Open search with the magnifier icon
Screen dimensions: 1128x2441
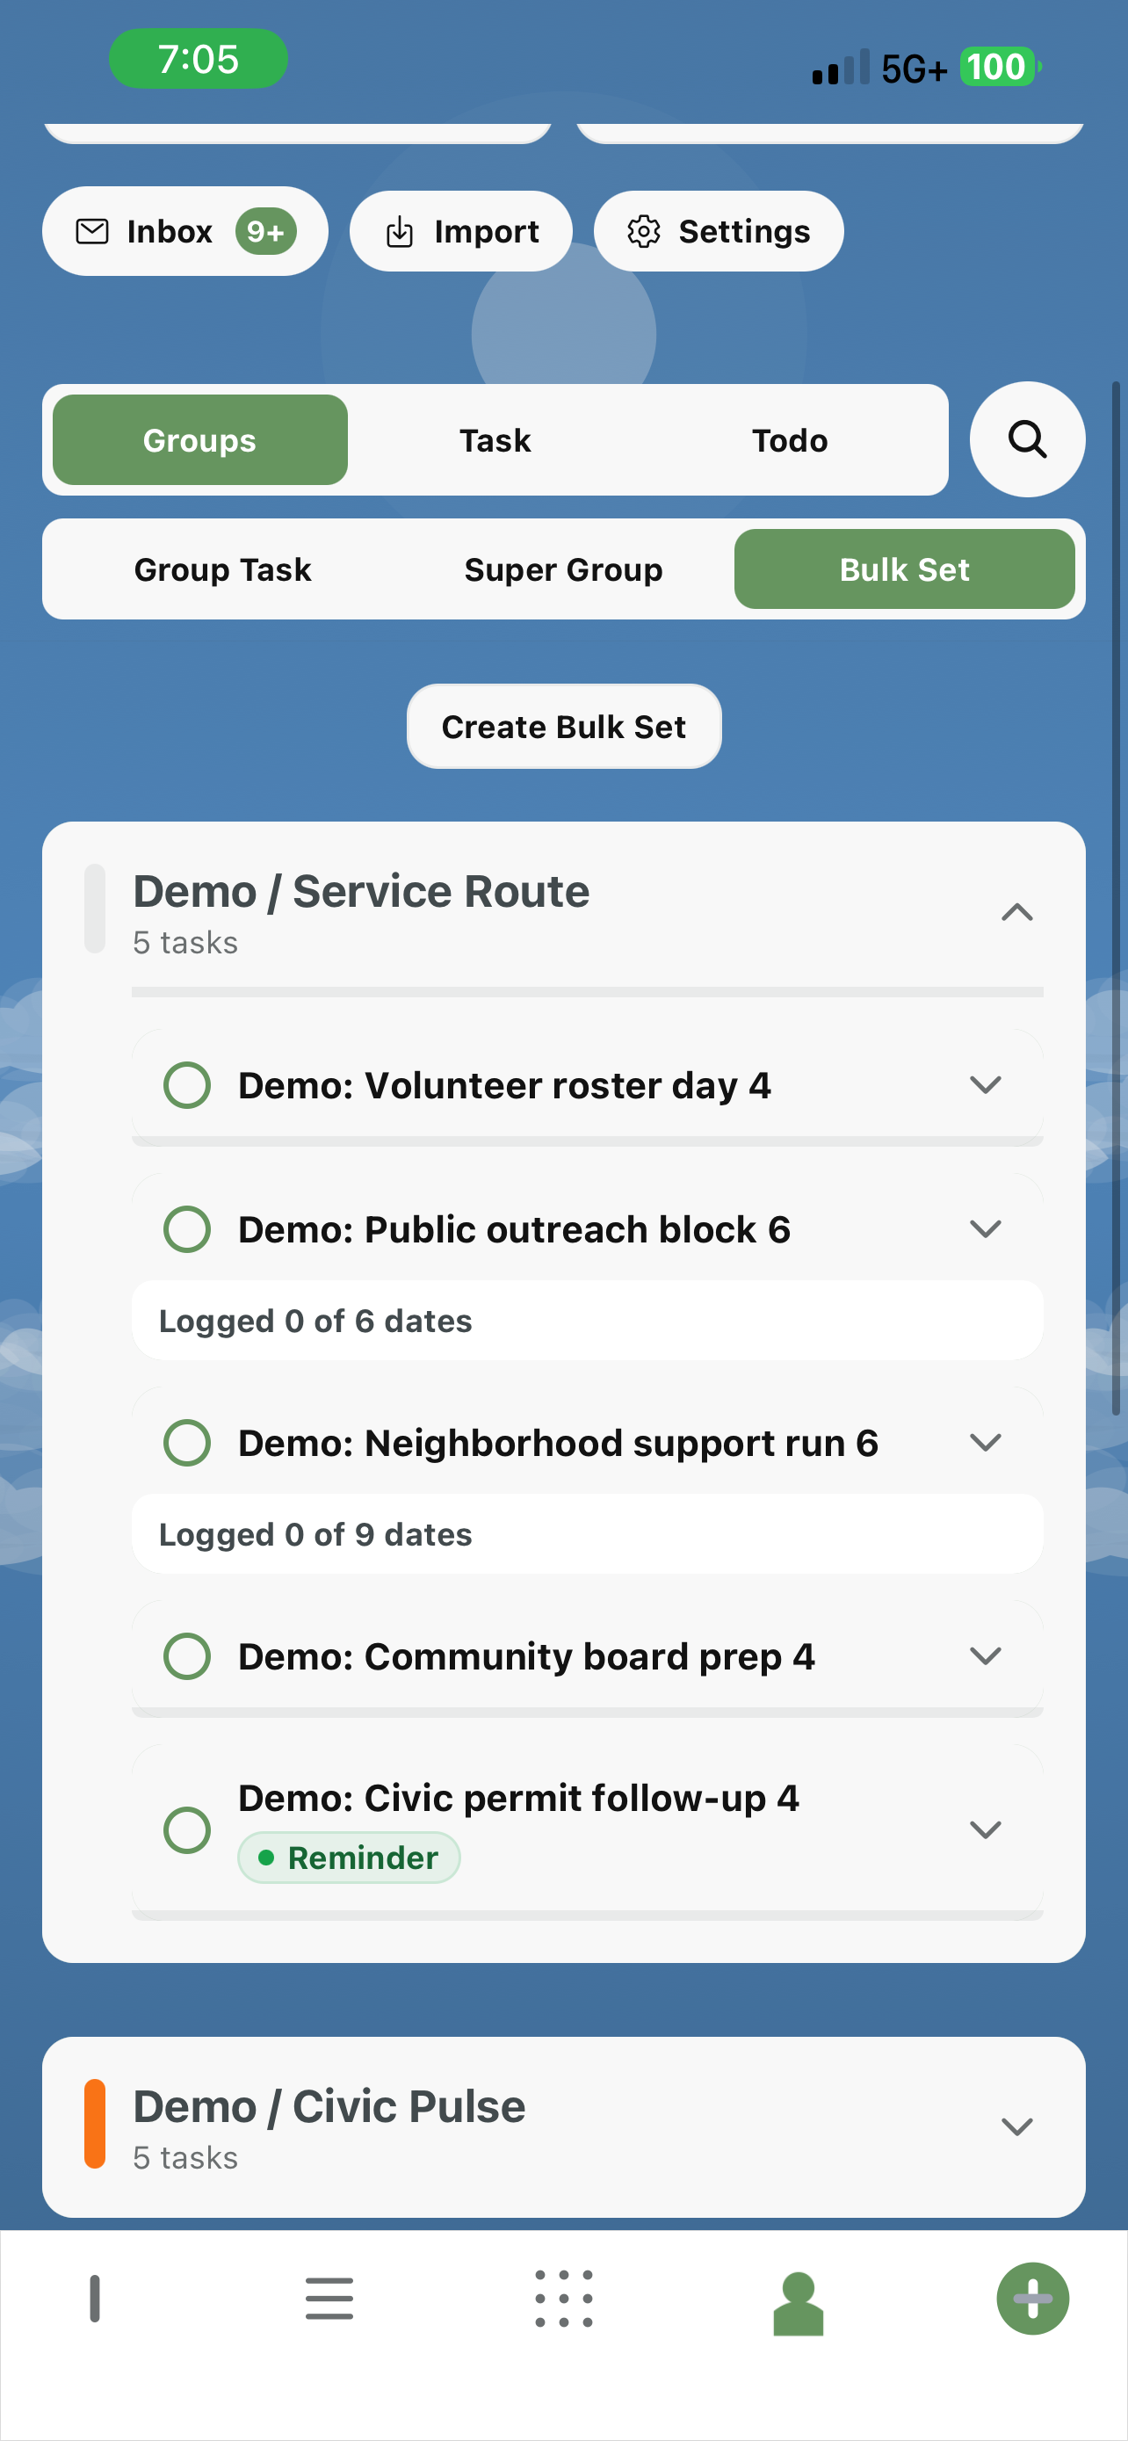(x=1027, y=439)
